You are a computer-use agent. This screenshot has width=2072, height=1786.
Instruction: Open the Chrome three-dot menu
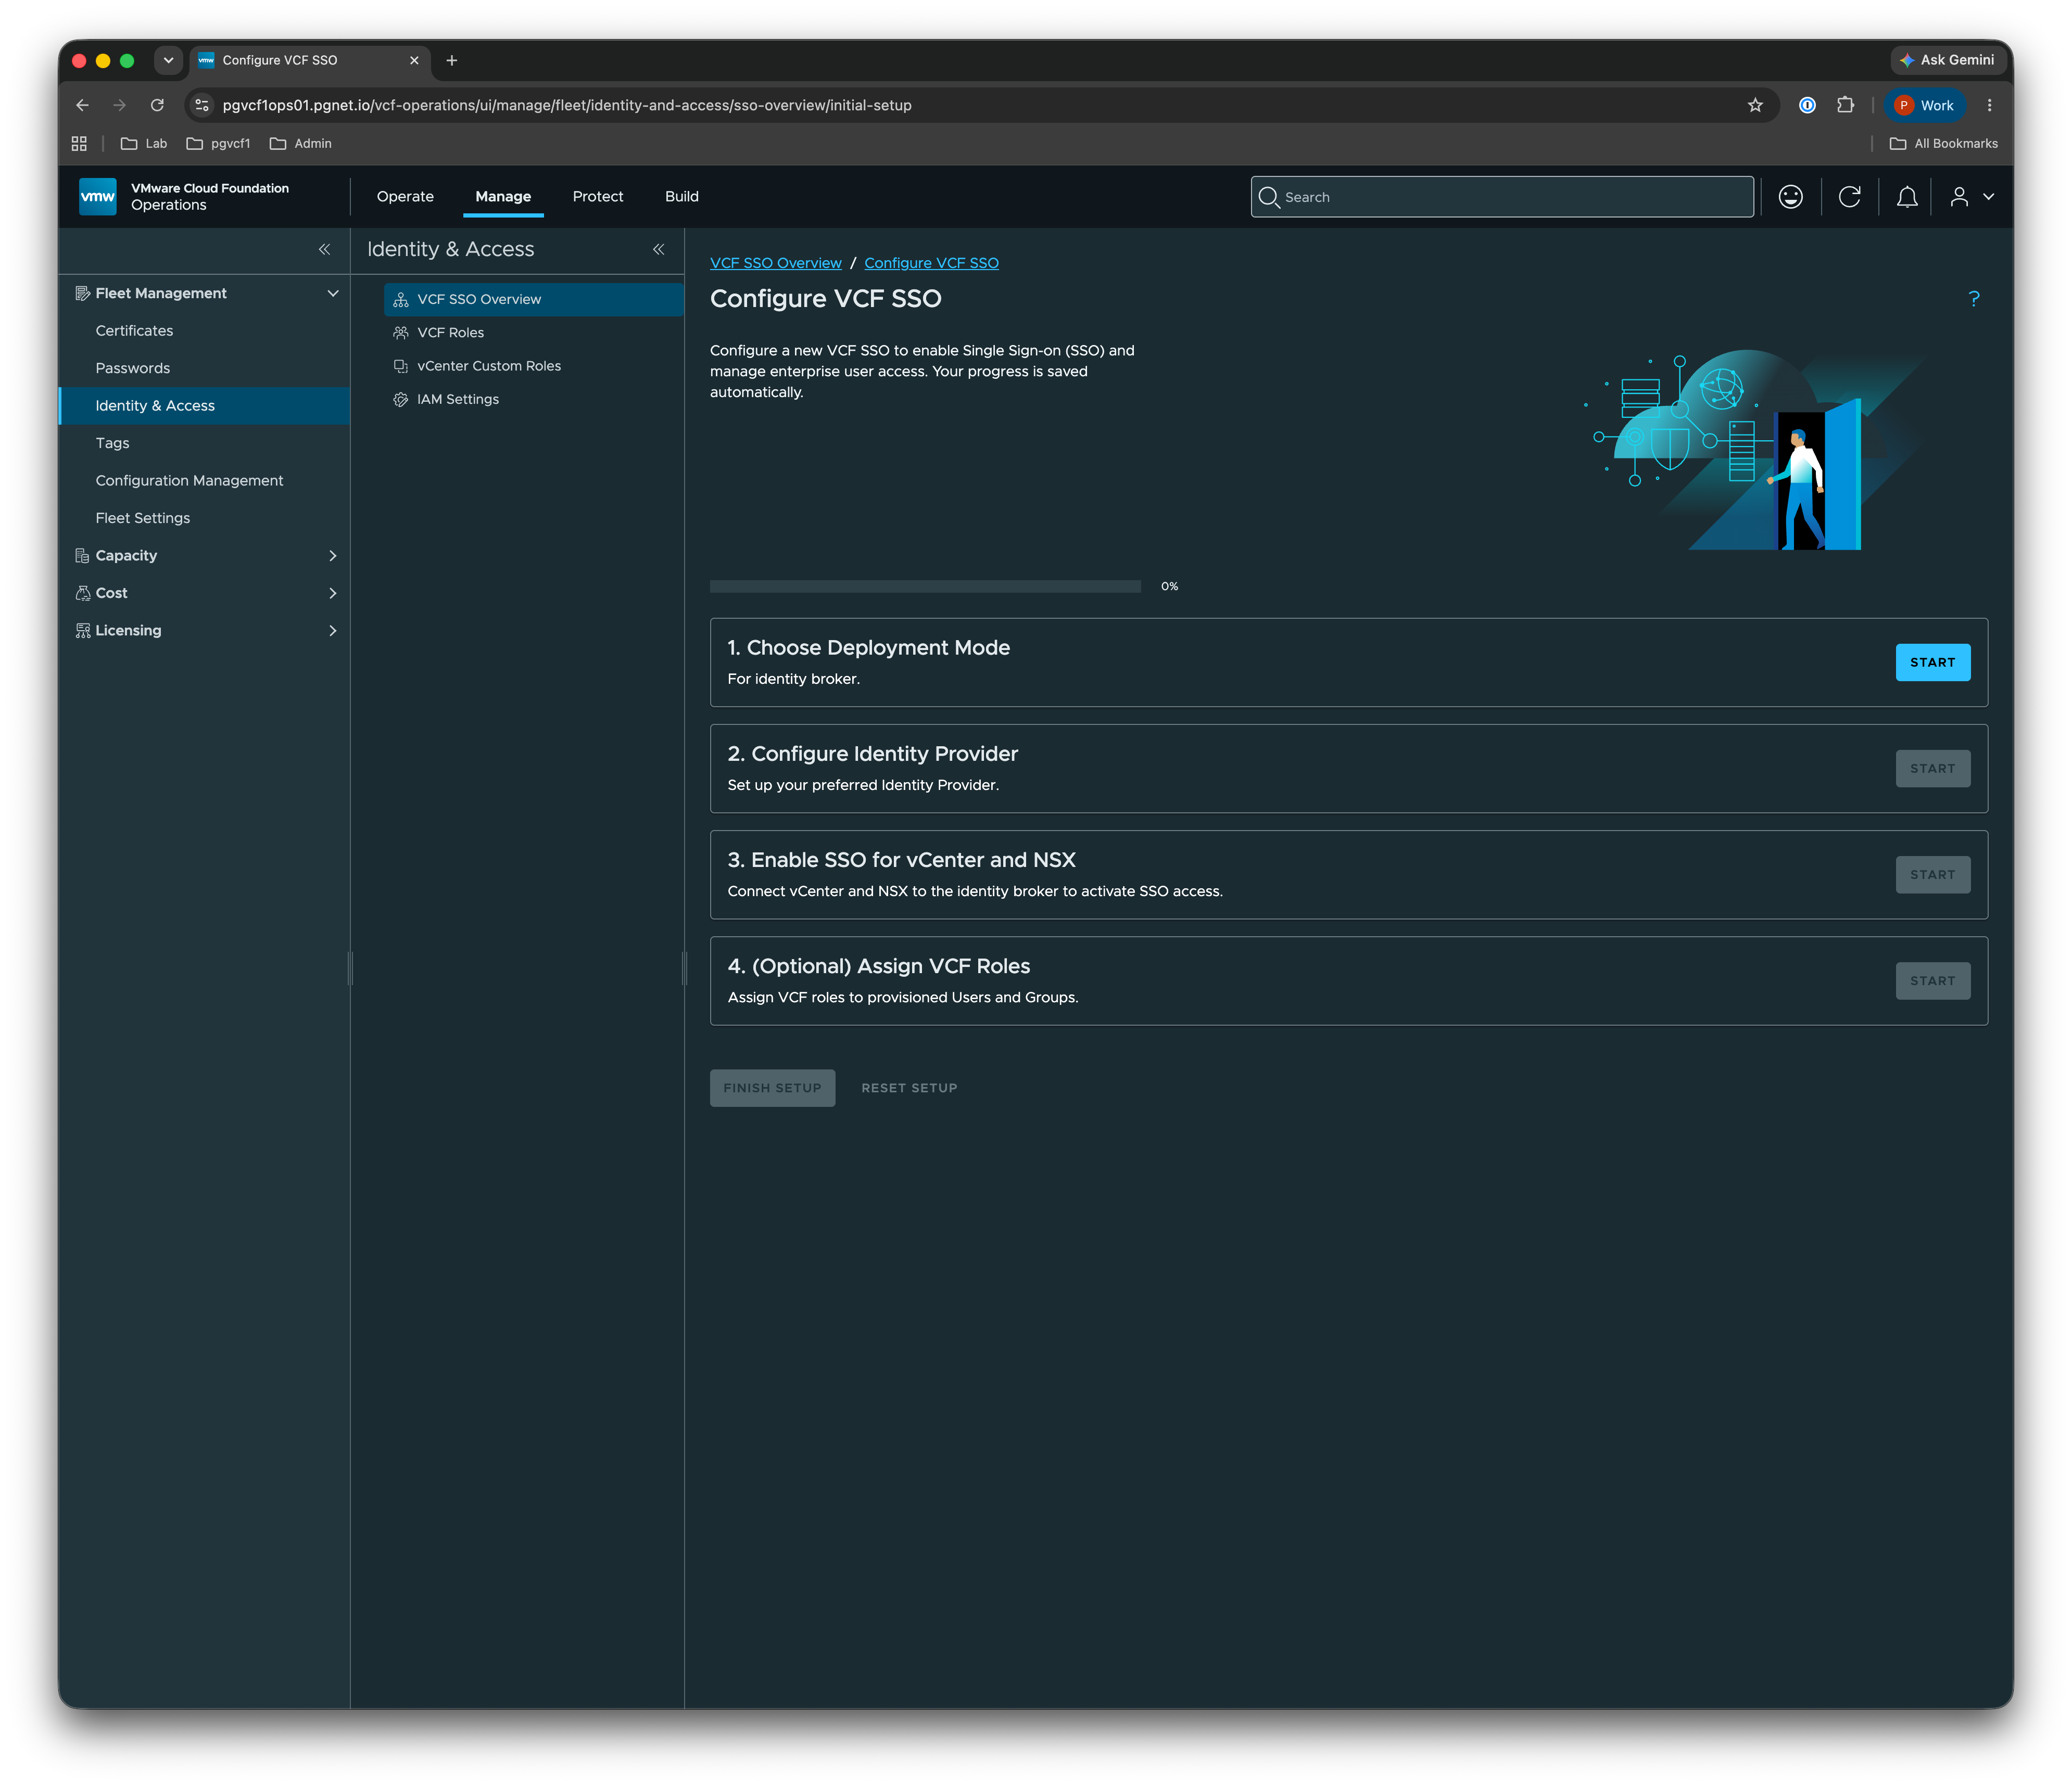click(x=1989, y=105)
